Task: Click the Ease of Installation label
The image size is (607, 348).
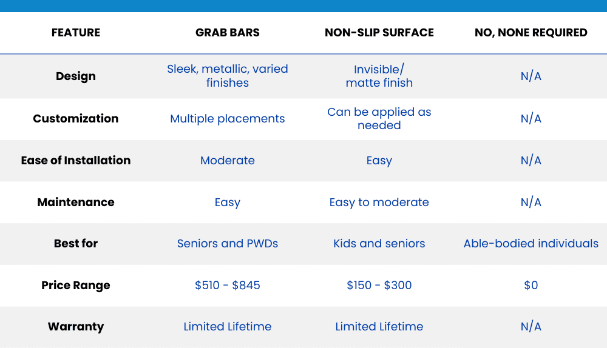Action: pos(76,161)
